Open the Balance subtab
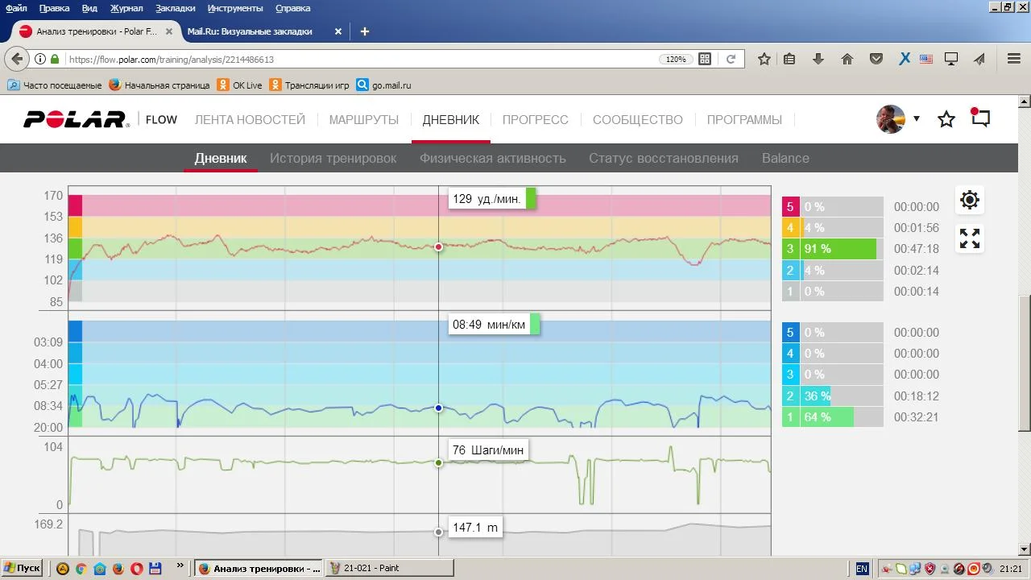The height and width of the screenshot is (580, 1031). (785, 158)
